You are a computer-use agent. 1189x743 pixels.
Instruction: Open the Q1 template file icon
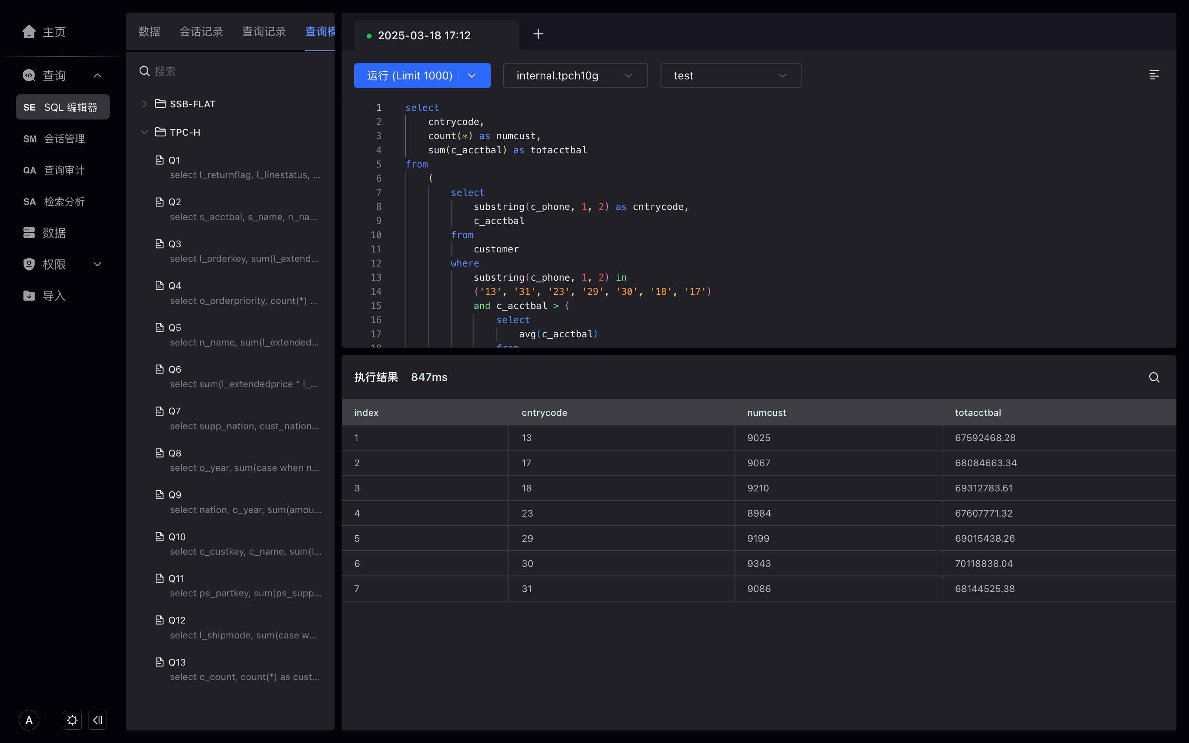click(159, 160)
